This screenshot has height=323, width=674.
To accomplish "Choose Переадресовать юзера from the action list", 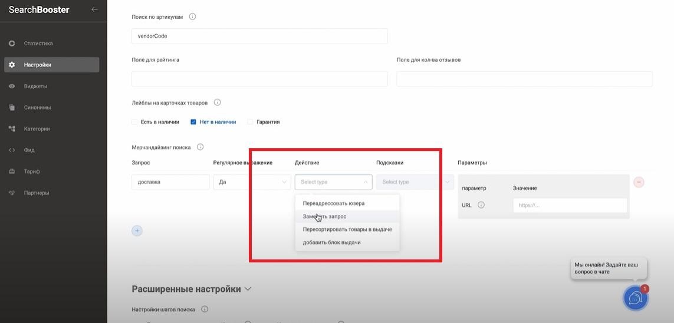I will 334,204.
